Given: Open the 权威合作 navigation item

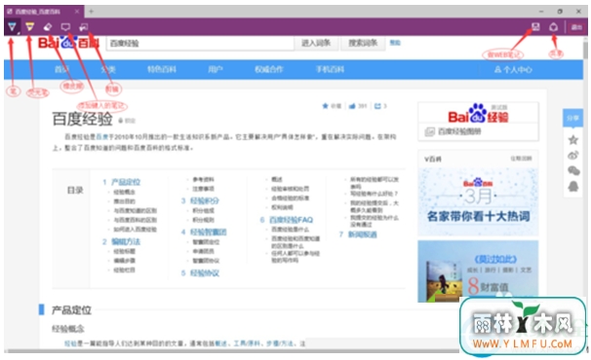Looking at the screenshot, I should pos(269,70).
